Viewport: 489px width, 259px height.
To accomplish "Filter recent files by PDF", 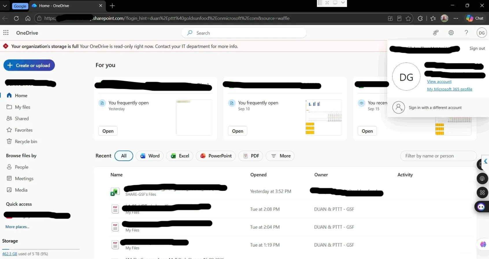I will click(251, 156).
